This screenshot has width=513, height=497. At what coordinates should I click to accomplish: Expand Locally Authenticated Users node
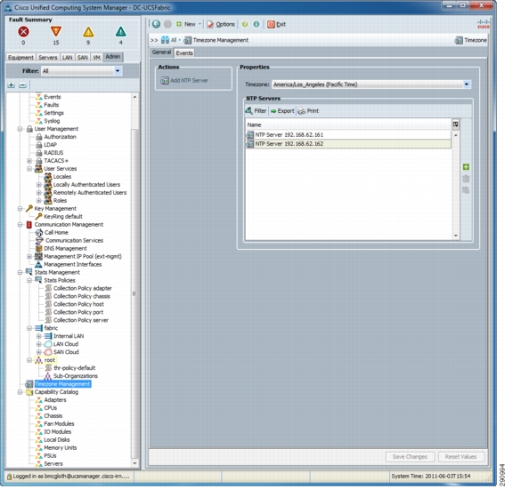(39, 185)
